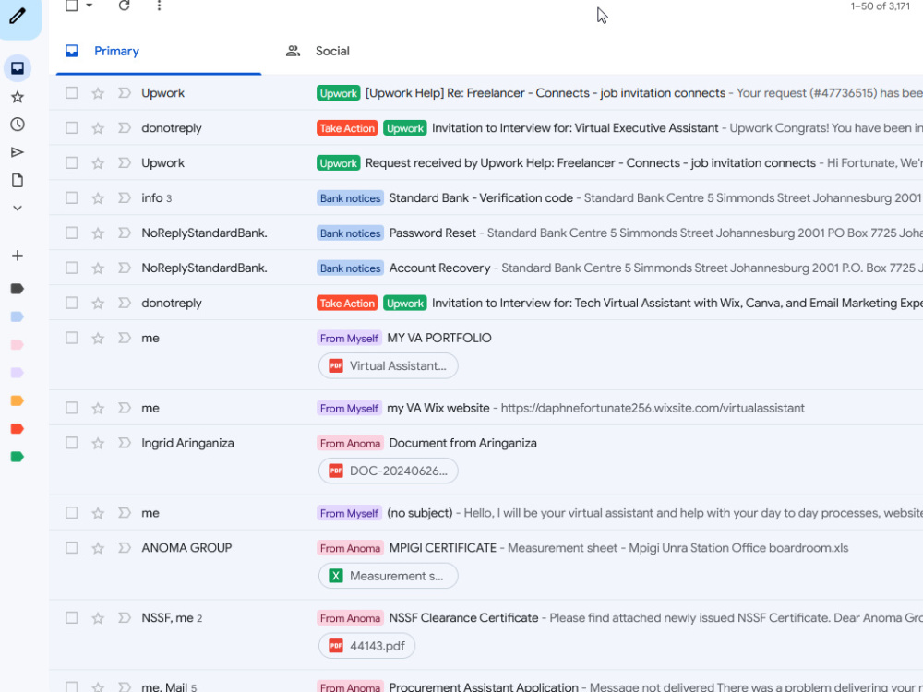This screenshot has height=692, width=923.
Task: Open Sent mail arrow icon
Action: 18,152
